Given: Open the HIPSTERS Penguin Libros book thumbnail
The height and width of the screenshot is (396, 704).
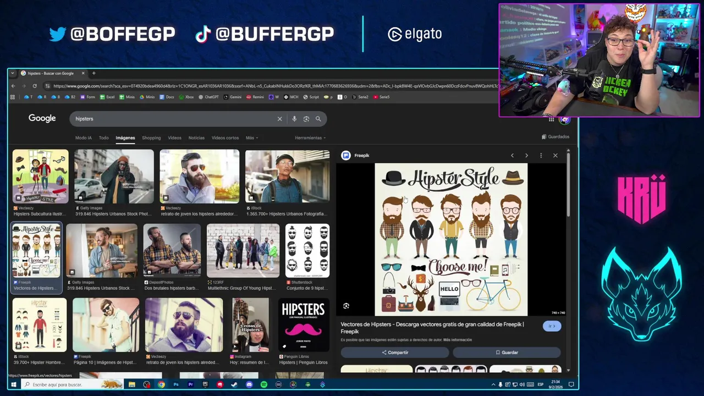Looking at the screenshot, I should point(304,325).
